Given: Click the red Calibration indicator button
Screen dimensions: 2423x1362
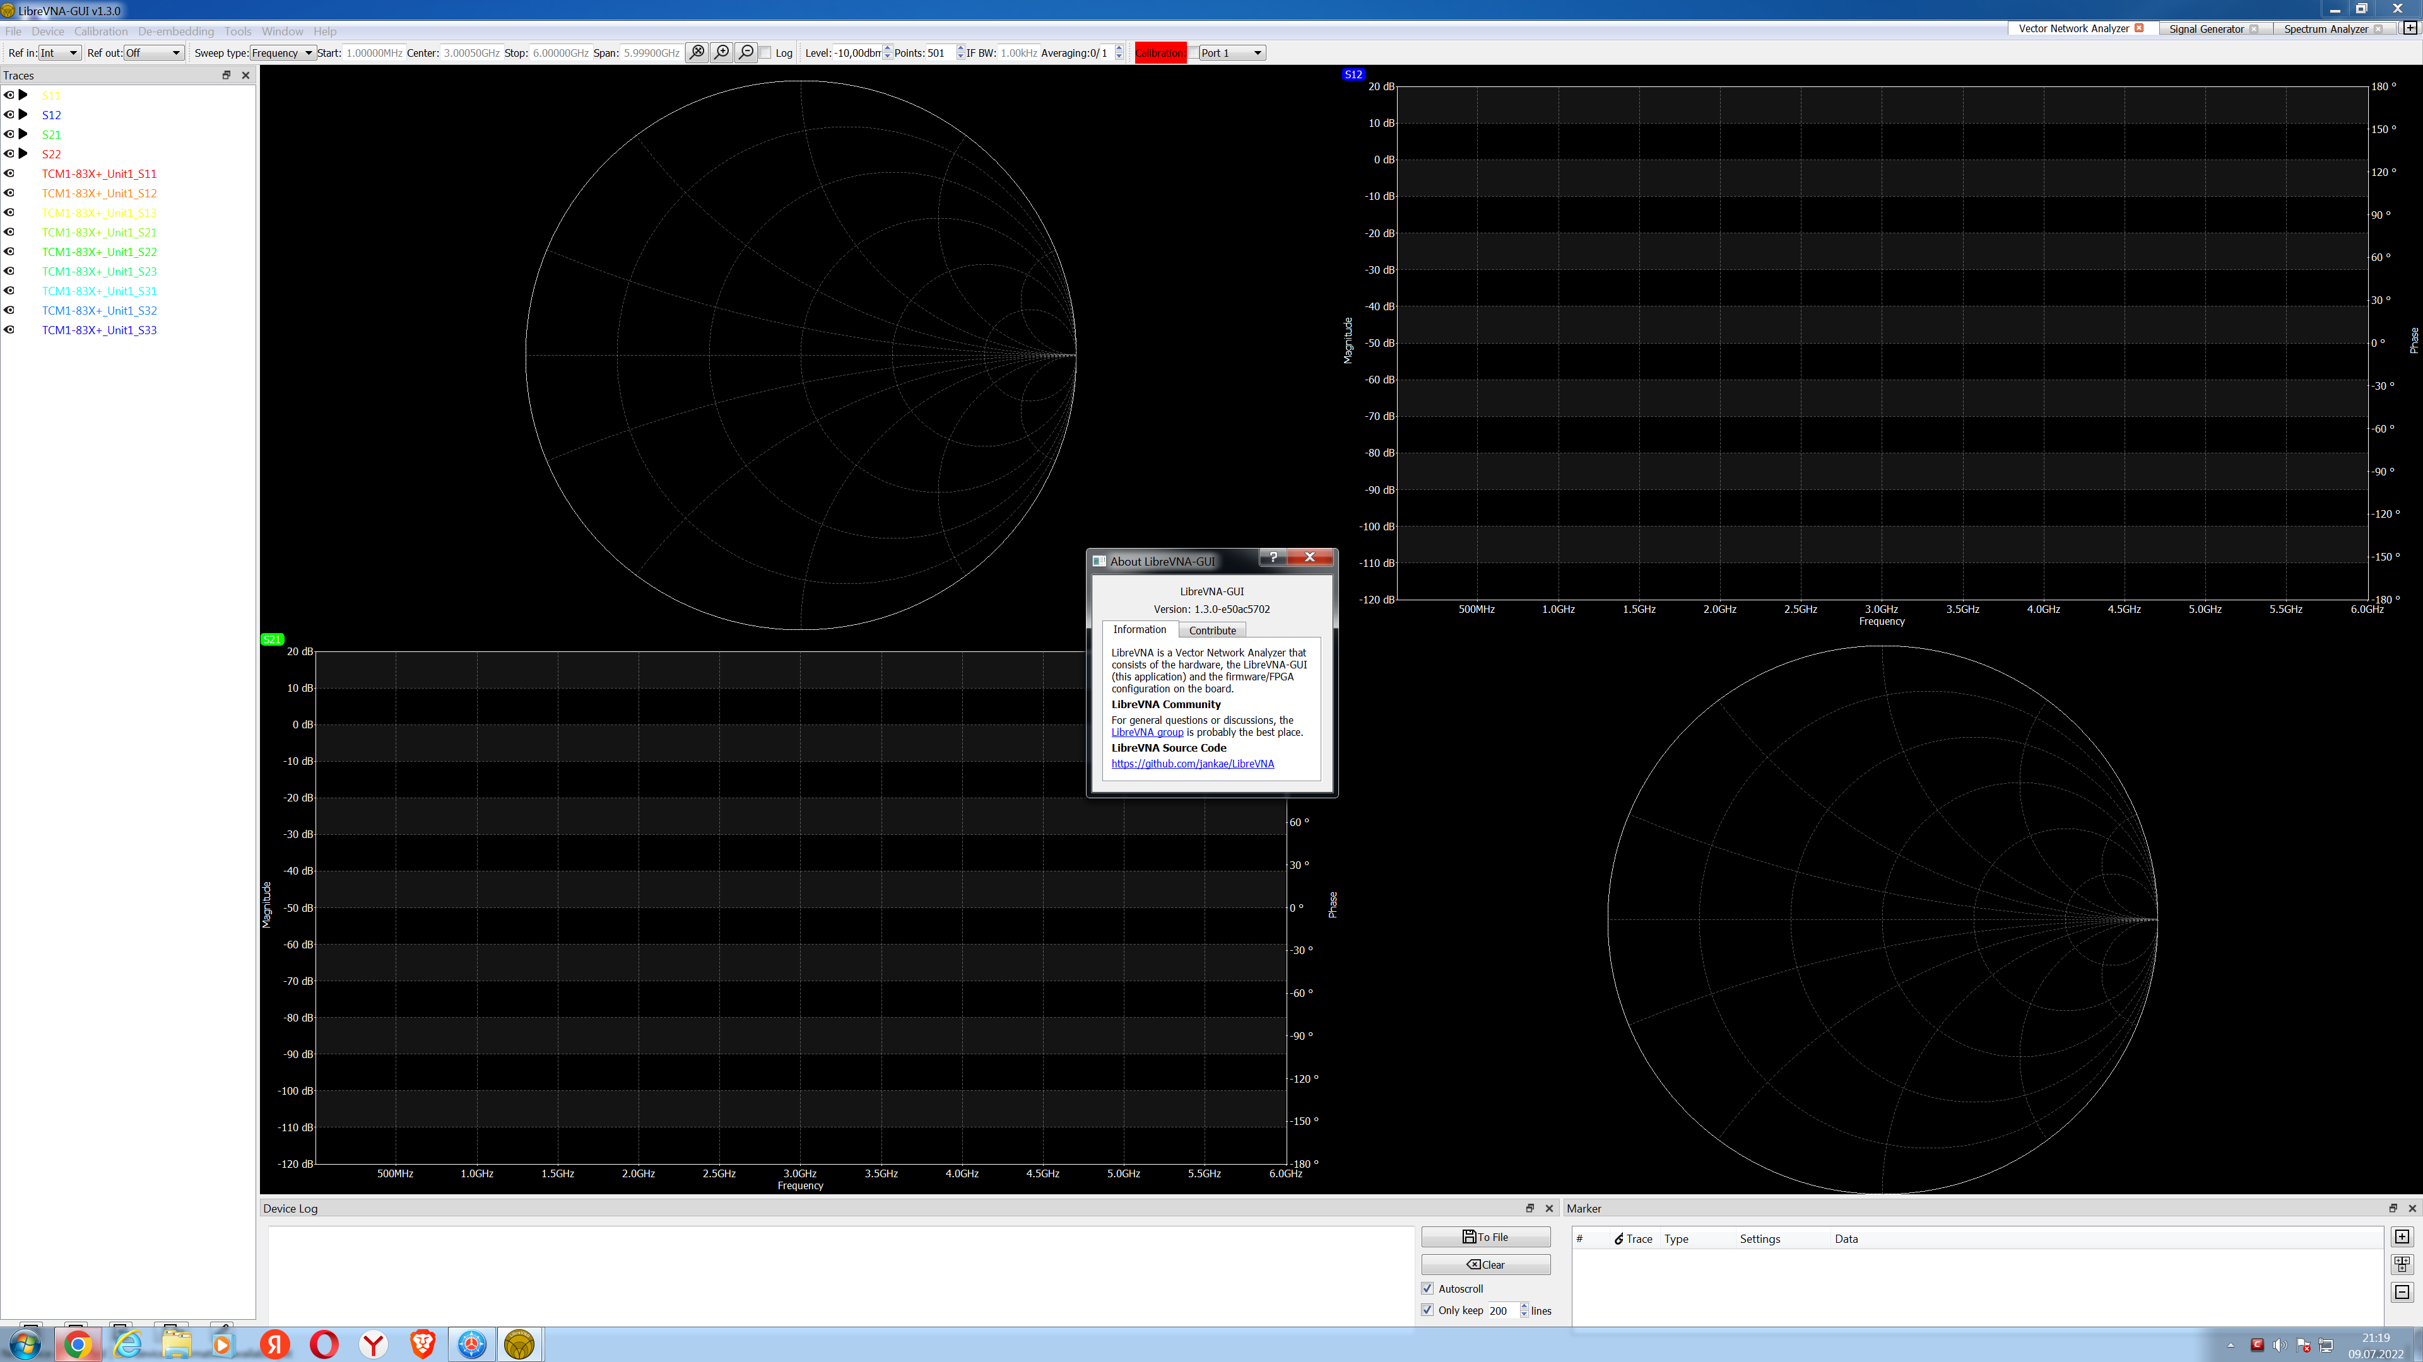Looking at the screenshot, I should tap(1159, 52).
